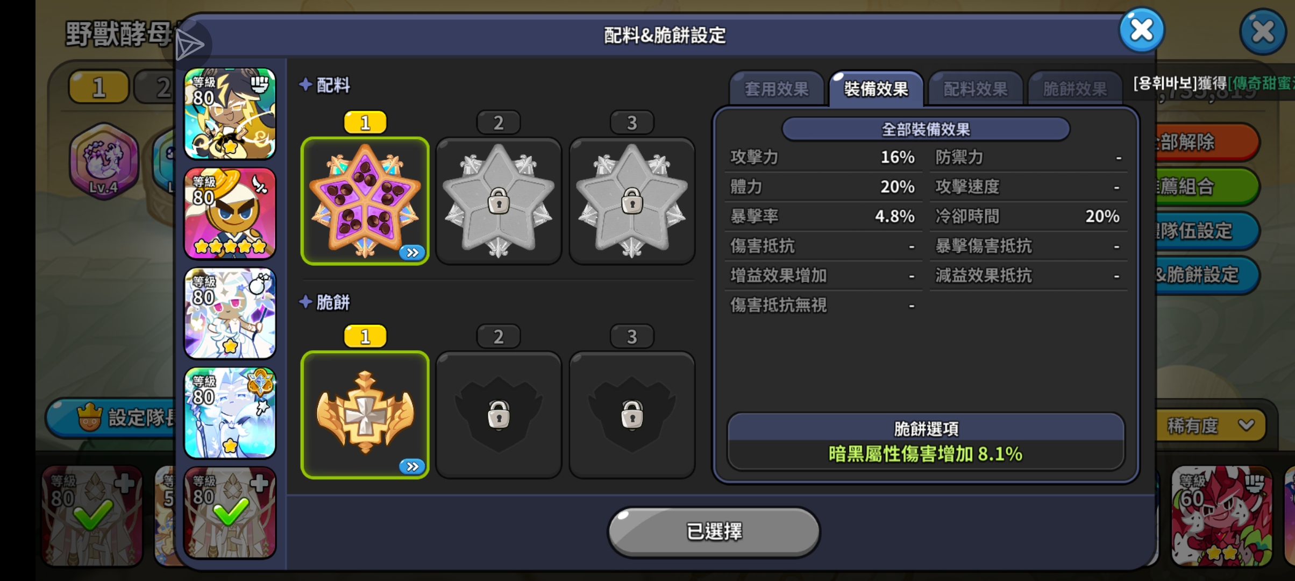Switch to the 配料效果 tab
Screen dimensions: 1295x581
pyautogui.click(x=976, y=89)
